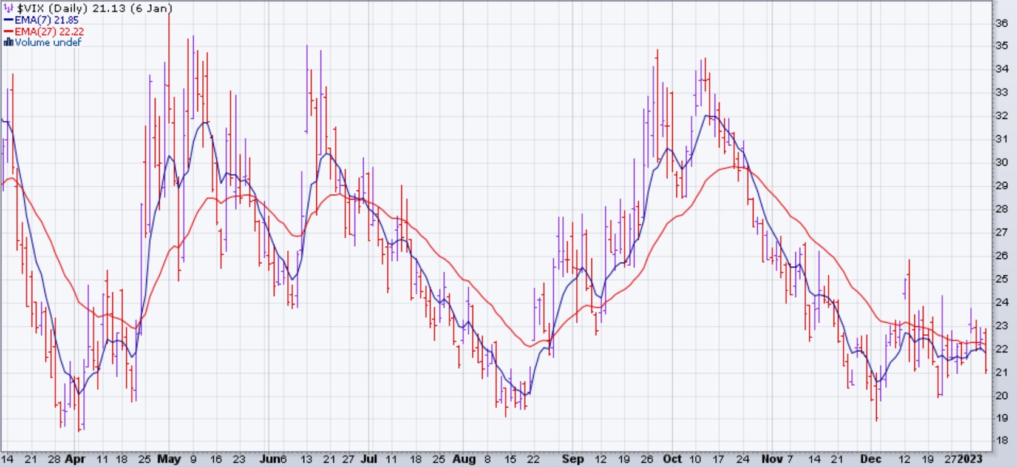This screenshot has width=1017, height=467.
Task: Click the red EMA(27) line swatch
Action: tap(9, 32)
